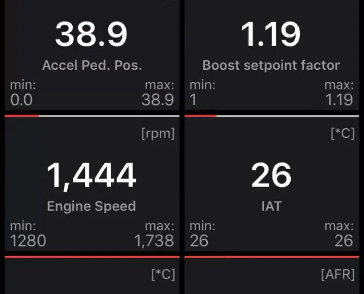Tap the 1.19 boost setpoint value
This screenshot has width=364, height=294.
271,34
